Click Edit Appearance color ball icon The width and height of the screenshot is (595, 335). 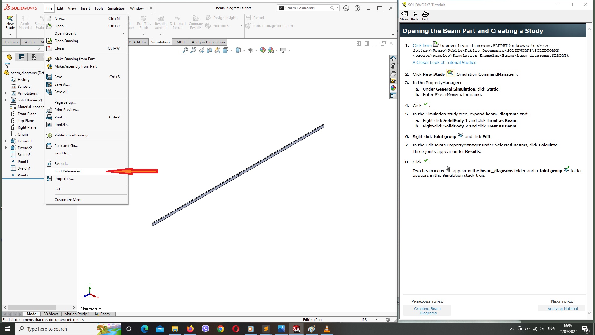[x=263, y=50]
